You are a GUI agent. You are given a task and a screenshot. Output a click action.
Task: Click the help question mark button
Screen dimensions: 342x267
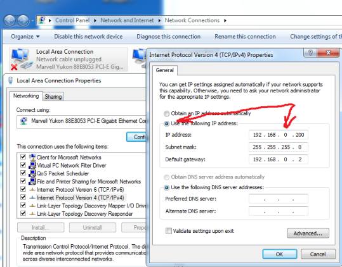(x=310, y=53)
